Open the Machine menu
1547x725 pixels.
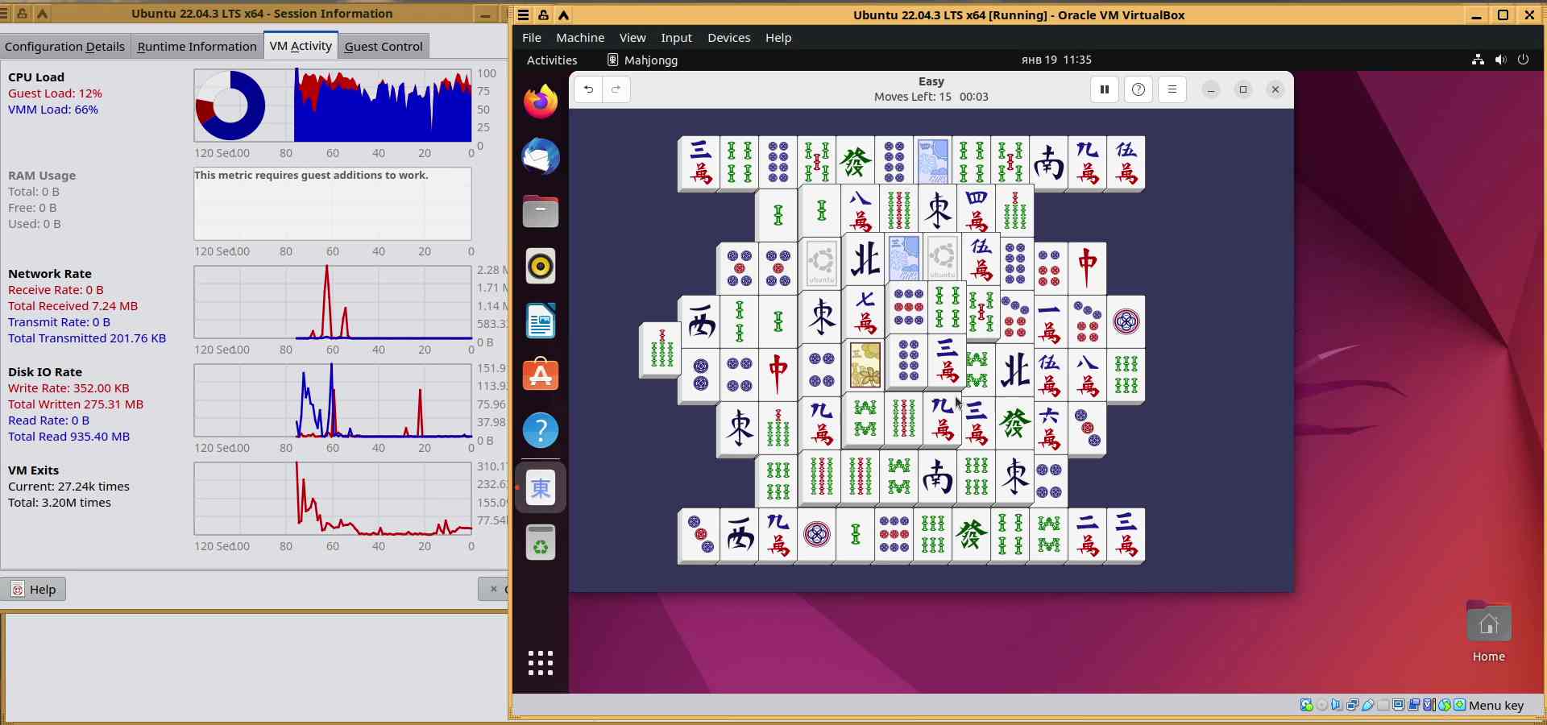(x=580, y=38)
